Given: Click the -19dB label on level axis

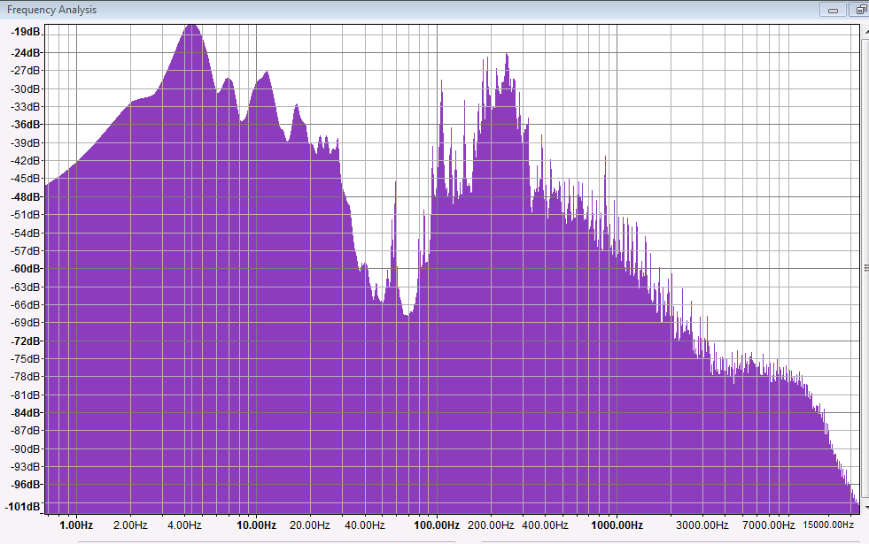Looking at the screenshot, I should click(26, 32).
